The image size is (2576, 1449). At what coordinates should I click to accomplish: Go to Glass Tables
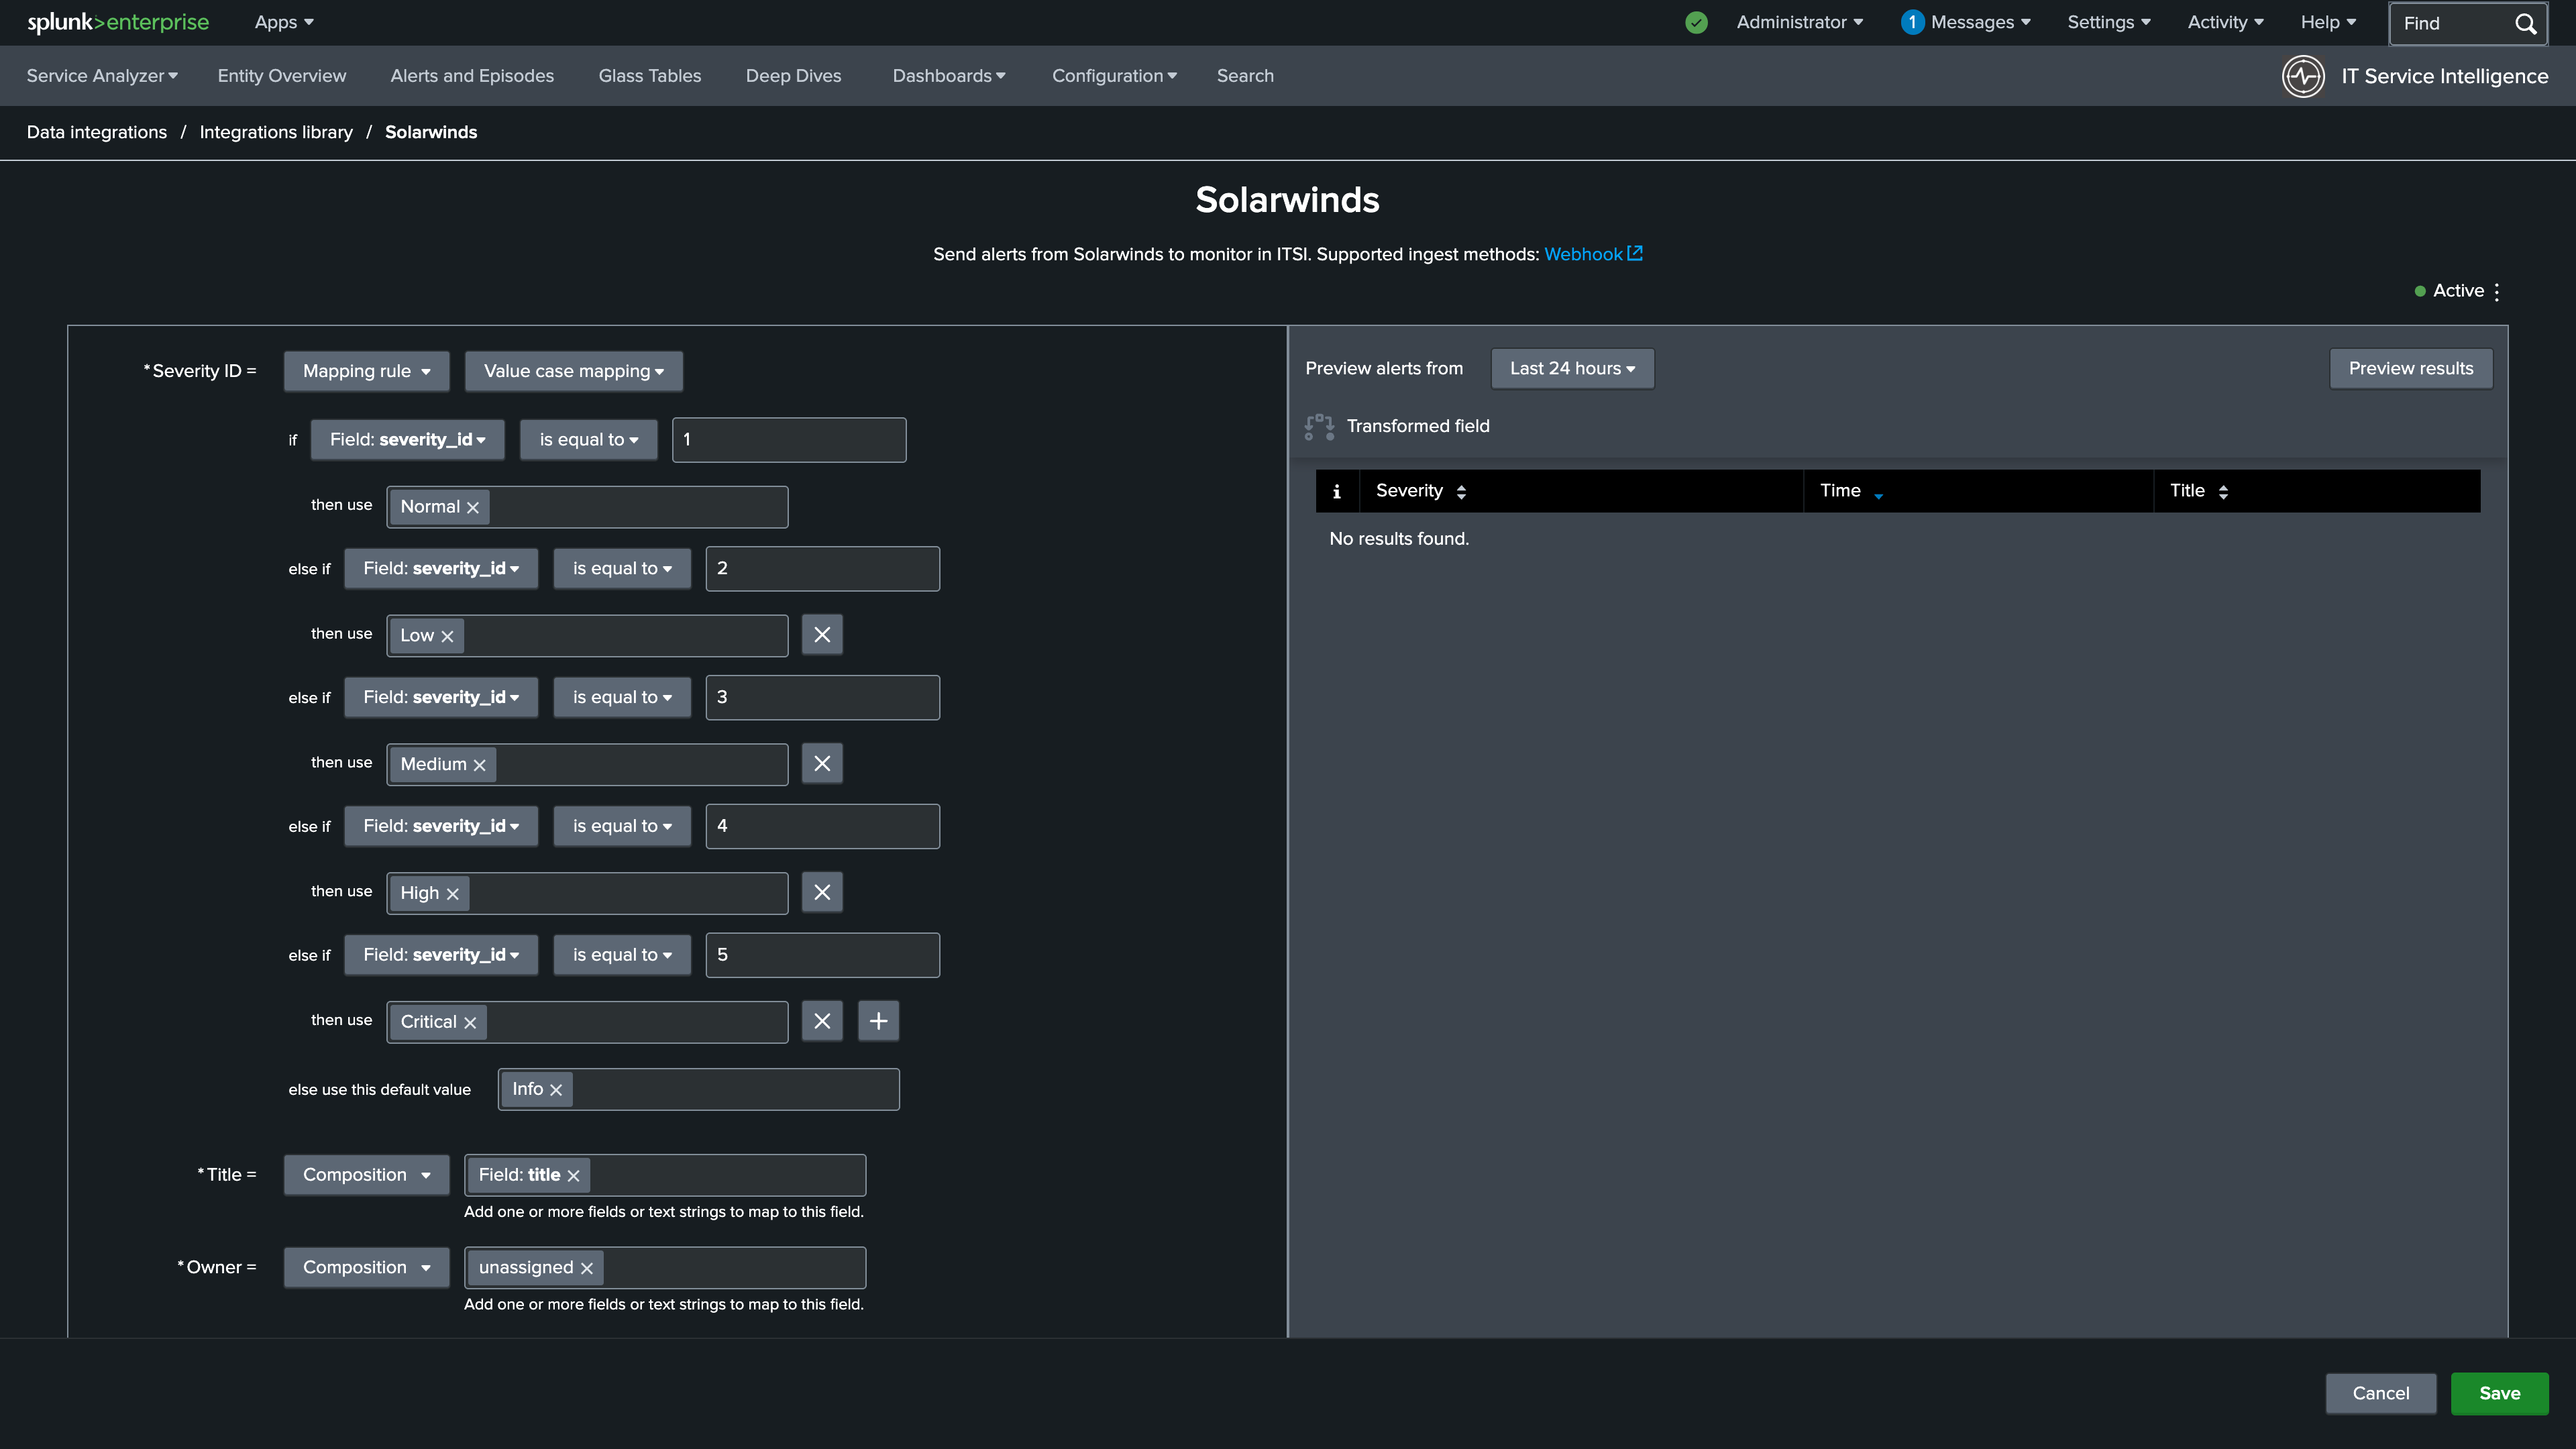pos(650,76)
